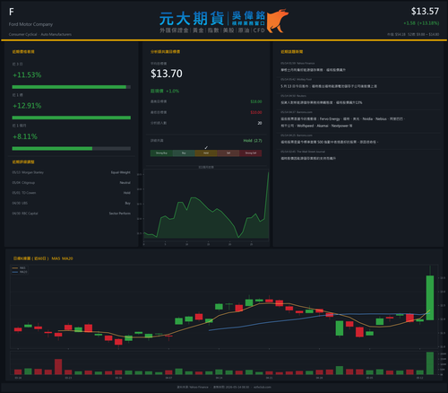Open the Motley Fool headline starting 5月13日

point(329,86)
